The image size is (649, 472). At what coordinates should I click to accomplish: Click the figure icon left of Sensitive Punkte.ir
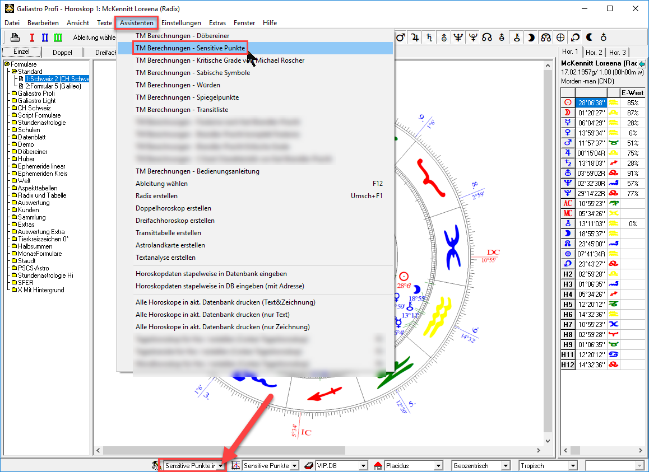156,466
